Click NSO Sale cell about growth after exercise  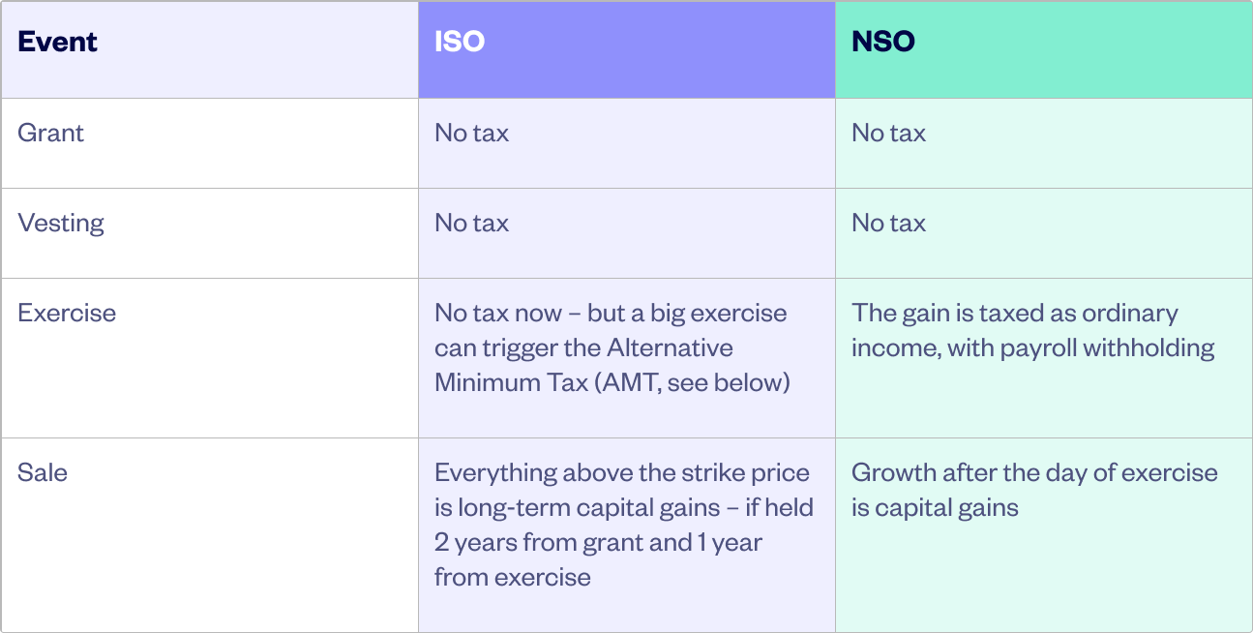pyautogui.click(x=1043, y=534)
